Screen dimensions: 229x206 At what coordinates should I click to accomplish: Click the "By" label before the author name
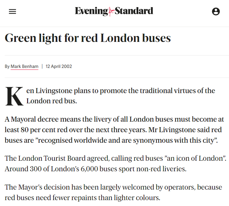7,66
